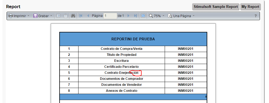Toggle full screen view icon

143,16
